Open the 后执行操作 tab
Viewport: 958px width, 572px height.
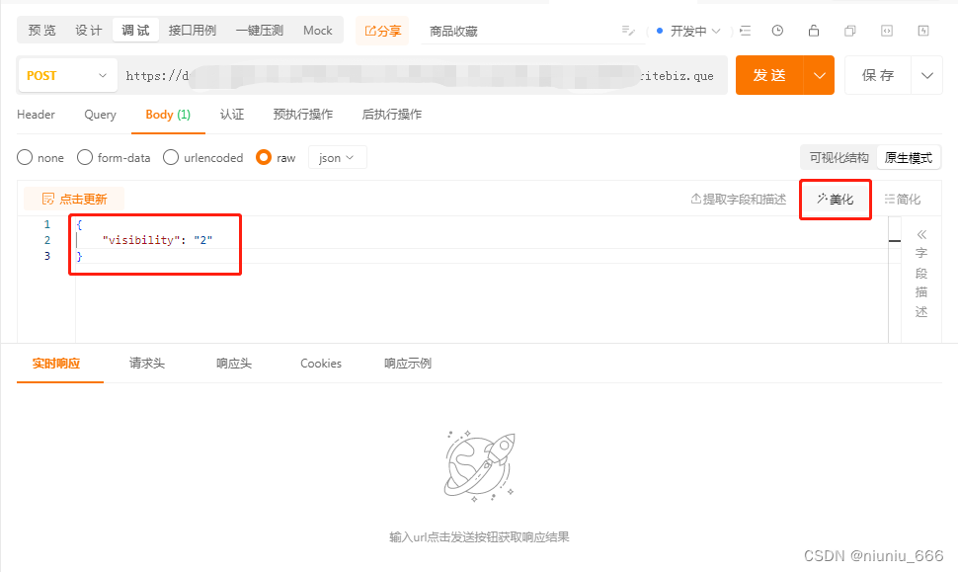(x=392, y=115)
